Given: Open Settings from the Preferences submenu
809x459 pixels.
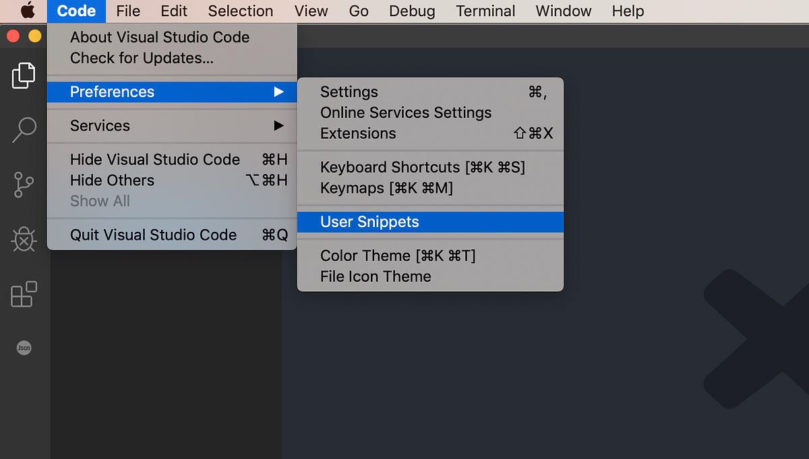Looking at the screenshot, I should [x=349, y=92].
